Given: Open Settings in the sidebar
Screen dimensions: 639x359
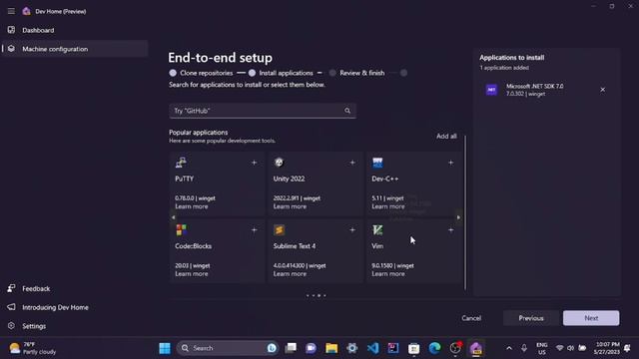Looking at the screenshot, I should point(34,326).
